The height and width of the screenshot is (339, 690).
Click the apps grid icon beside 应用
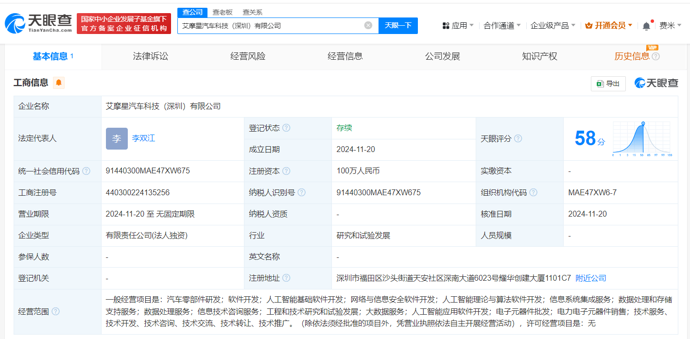(x=445, y=25)
